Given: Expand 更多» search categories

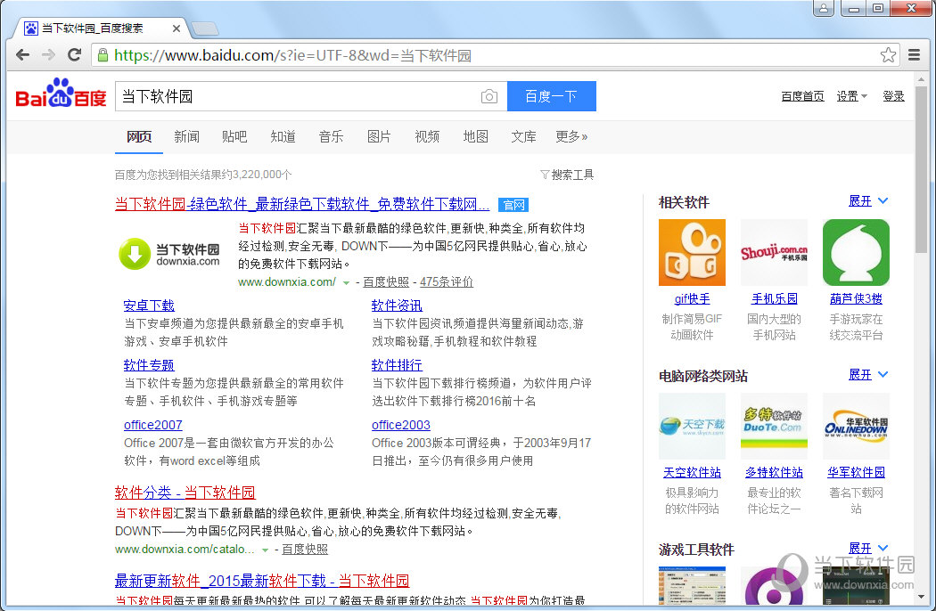Looking at the screenshot, I should pyautogui.click(x=571, y=136).
